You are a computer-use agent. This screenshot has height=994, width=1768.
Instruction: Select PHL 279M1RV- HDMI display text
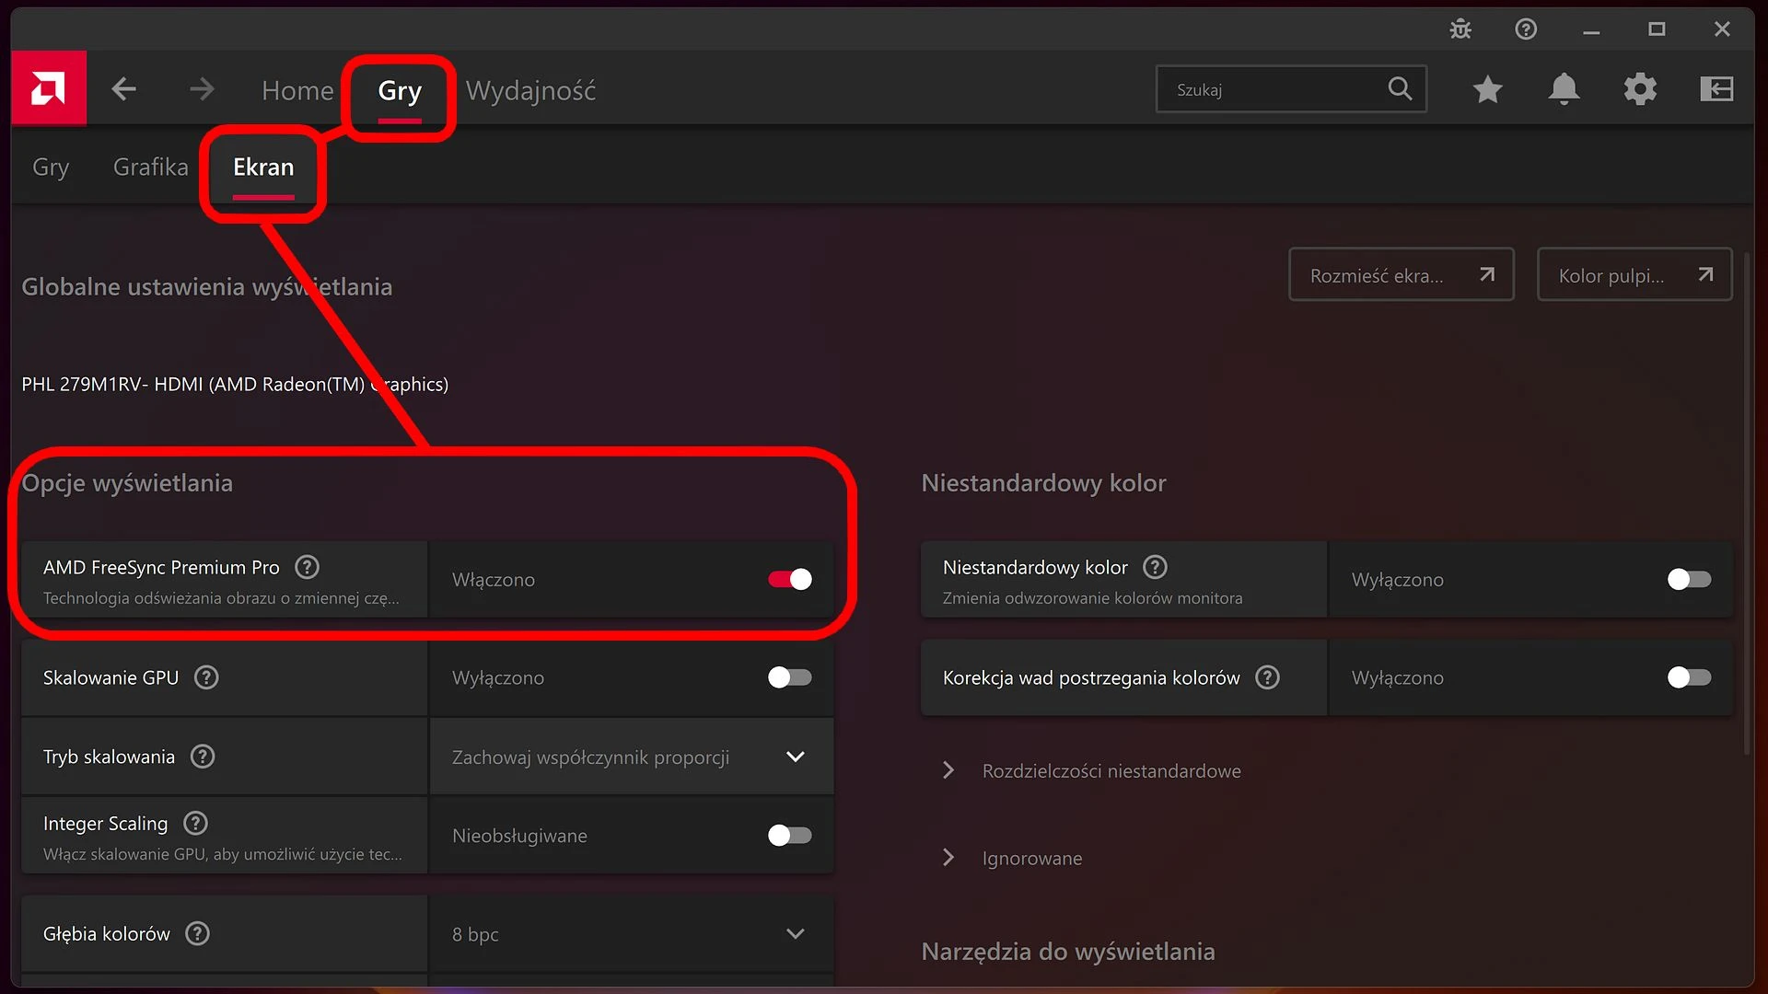click(235, 384)
